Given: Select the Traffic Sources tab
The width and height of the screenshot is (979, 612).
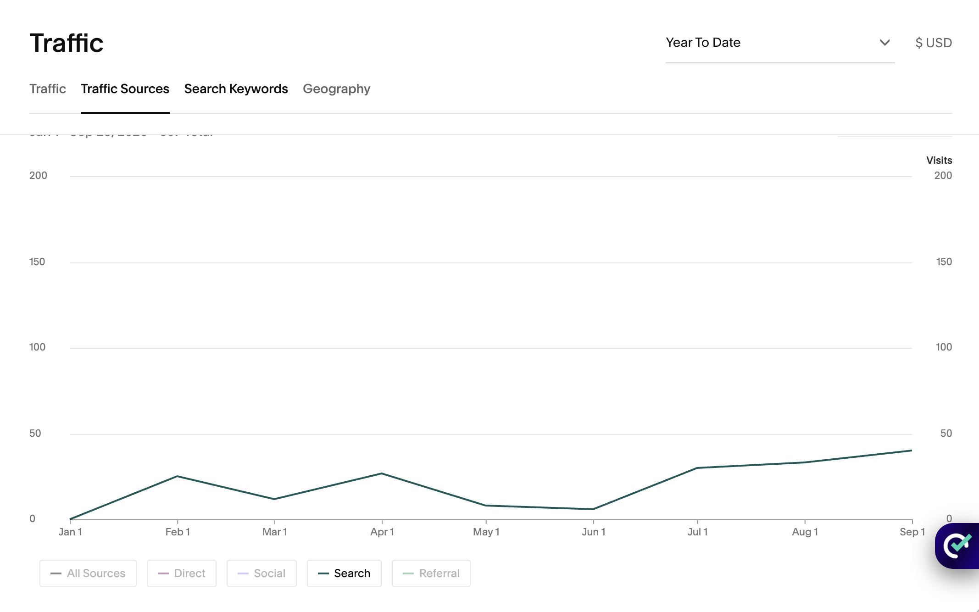Looking at the screenshot, I should [x=125, y=89].
